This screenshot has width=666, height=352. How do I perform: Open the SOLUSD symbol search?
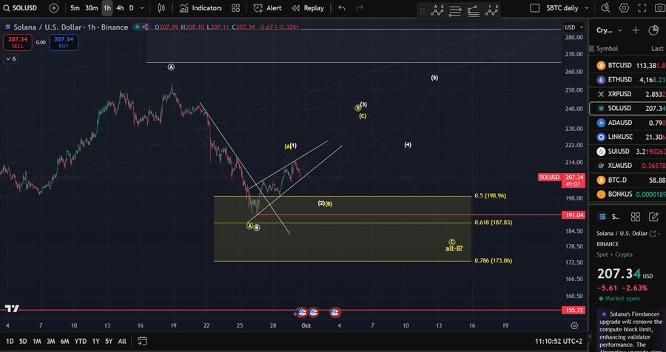click(22, 8)
